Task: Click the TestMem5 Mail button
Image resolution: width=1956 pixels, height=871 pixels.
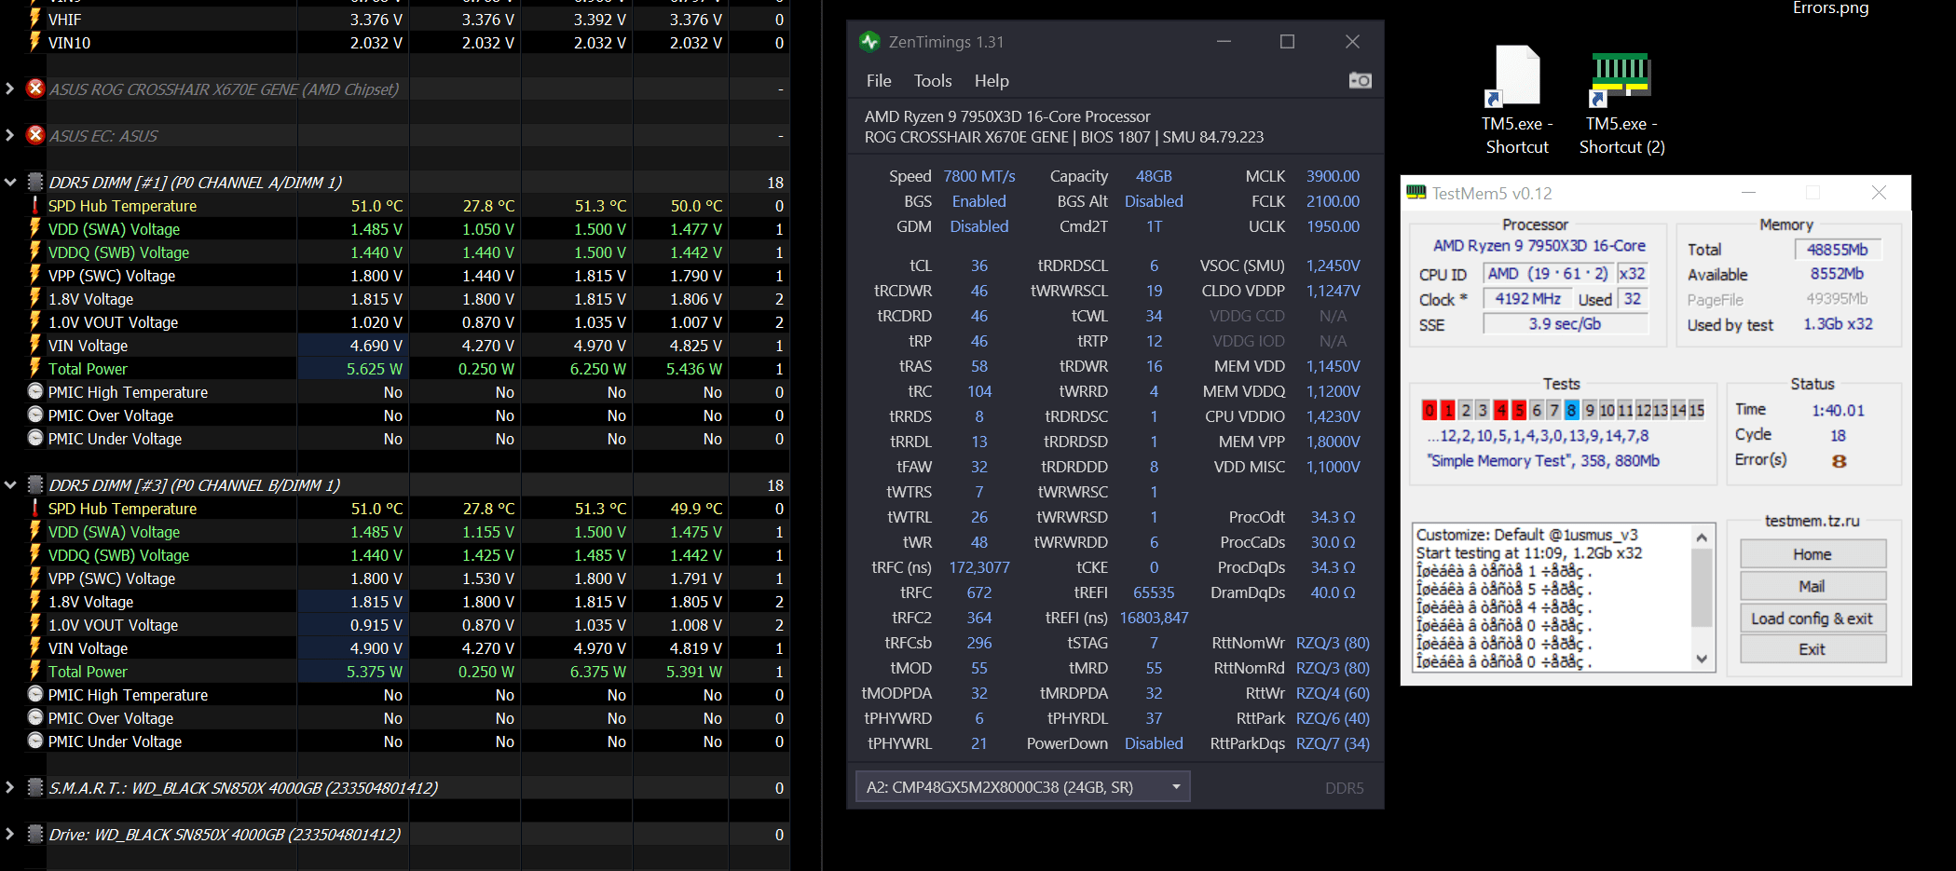Action: 1812,586
